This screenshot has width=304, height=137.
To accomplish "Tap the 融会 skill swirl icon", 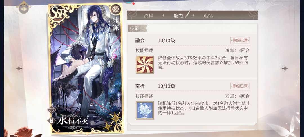I will point(145,65).
